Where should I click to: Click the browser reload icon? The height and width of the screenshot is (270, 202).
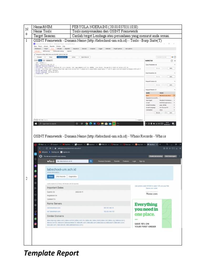pyautogui.click(x=47, y=148)
